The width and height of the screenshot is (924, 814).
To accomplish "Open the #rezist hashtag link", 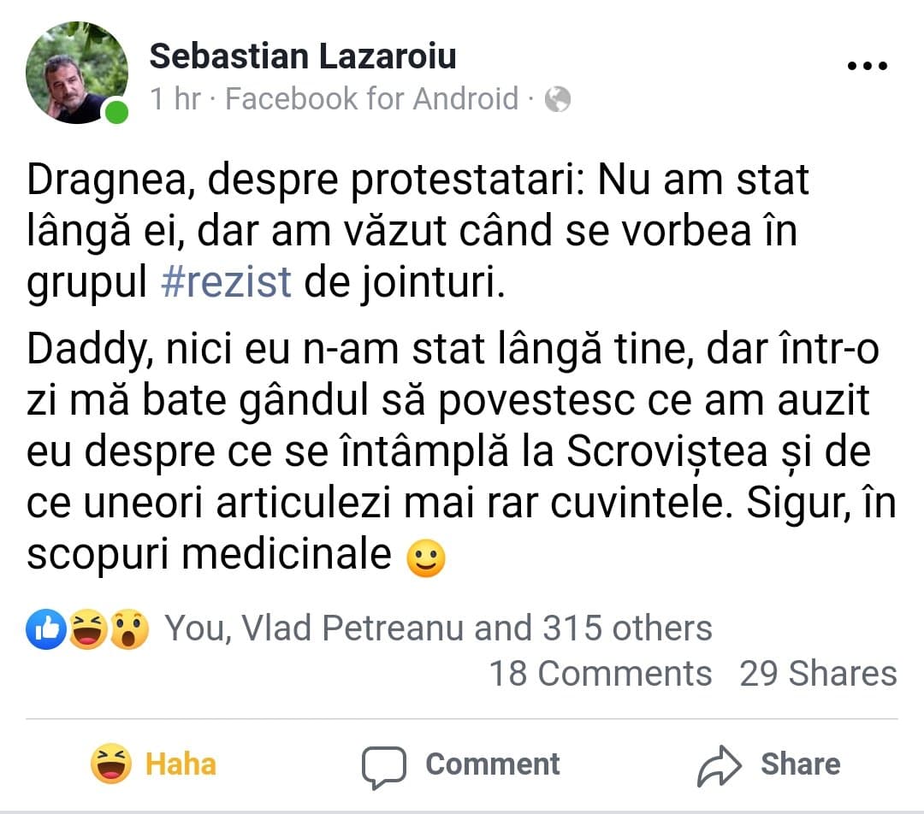I will tap(226, 281).
